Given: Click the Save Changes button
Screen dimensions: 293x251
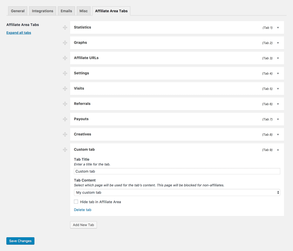Looking at the screenshot, I should [20, 241].
